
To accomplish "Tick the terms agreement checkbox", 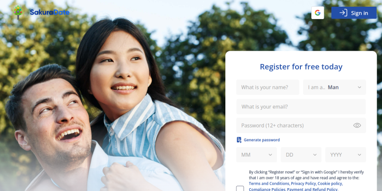I will tap(240, 189).
